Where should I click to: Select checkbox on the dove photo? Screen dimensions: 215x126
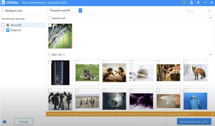(x=158, y=91)
